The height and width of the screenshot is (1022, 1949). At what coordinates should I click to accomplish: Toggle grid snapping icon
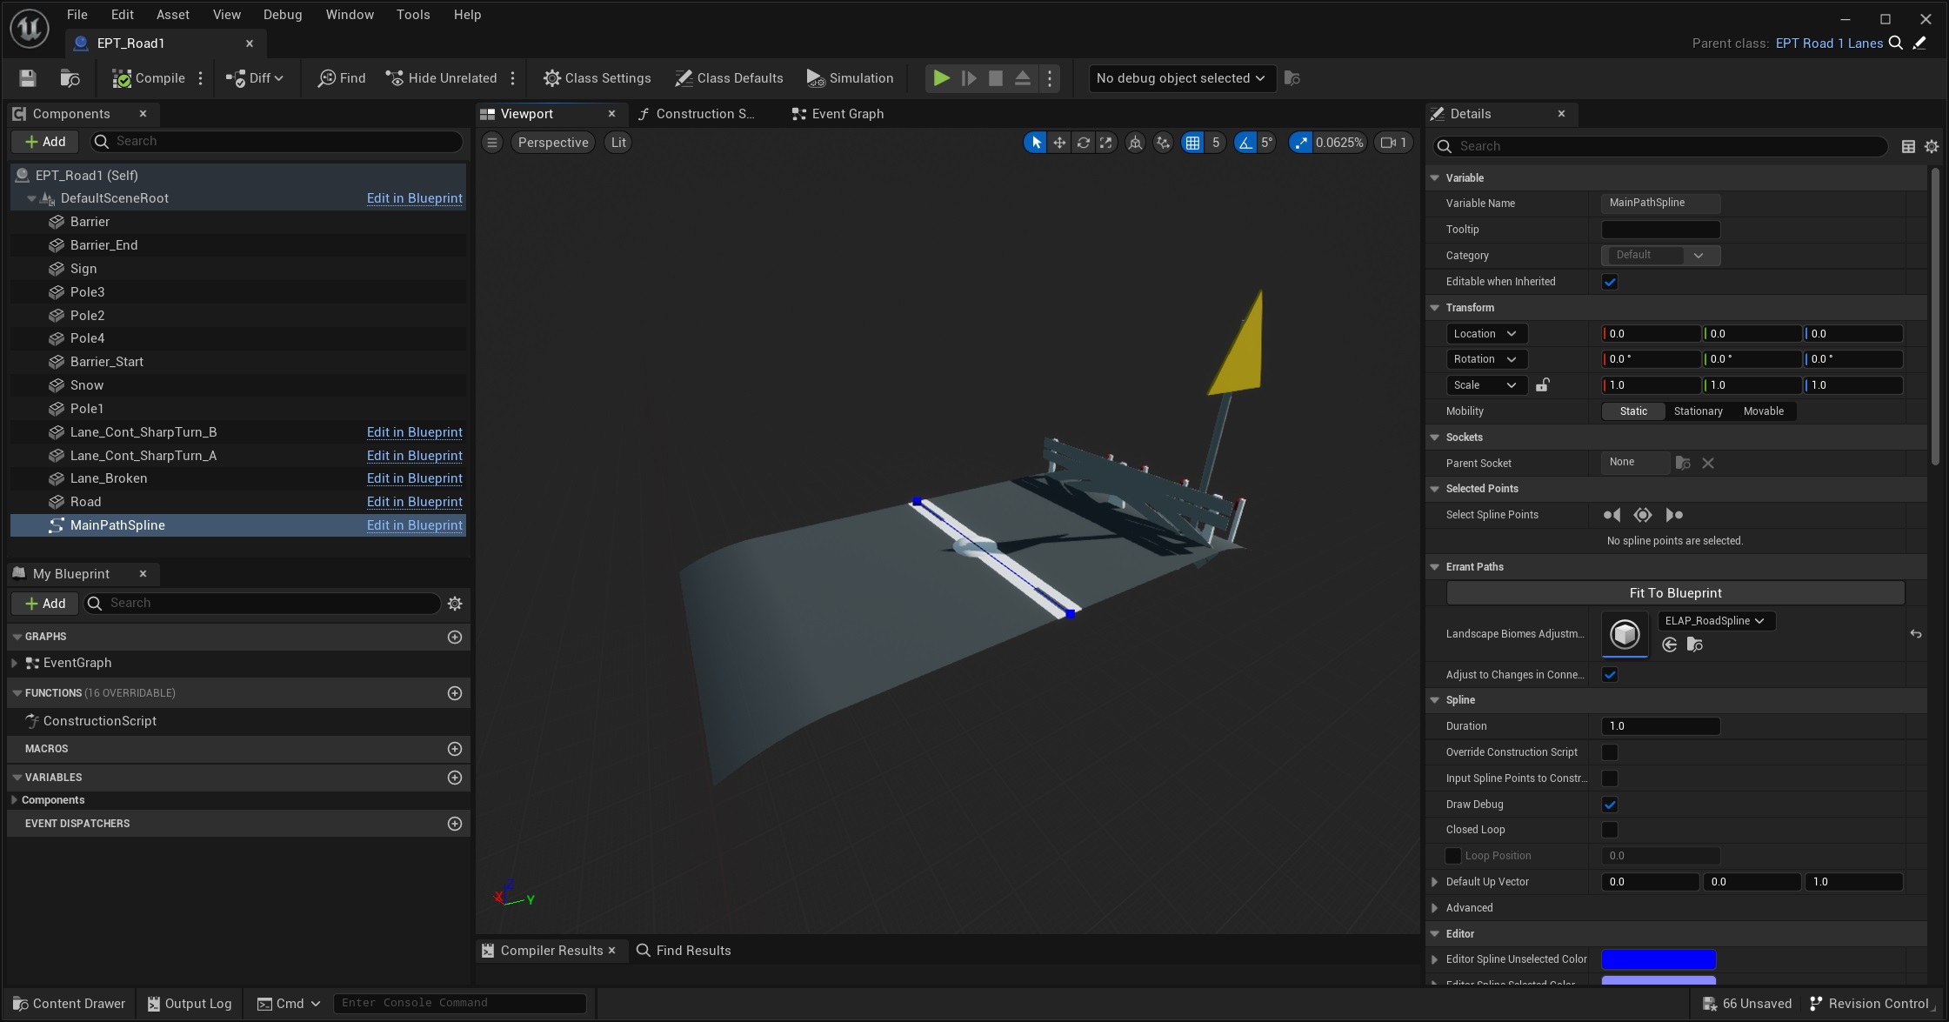tap(1192, 143)
